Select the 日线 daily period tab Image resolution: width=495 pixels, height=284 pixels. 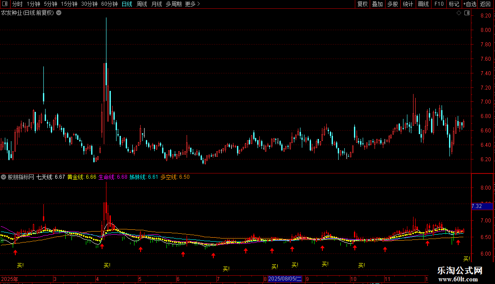[x=127, y=4]
